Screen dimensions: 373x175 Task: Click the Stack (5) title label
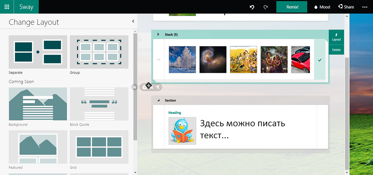point(171,35)
